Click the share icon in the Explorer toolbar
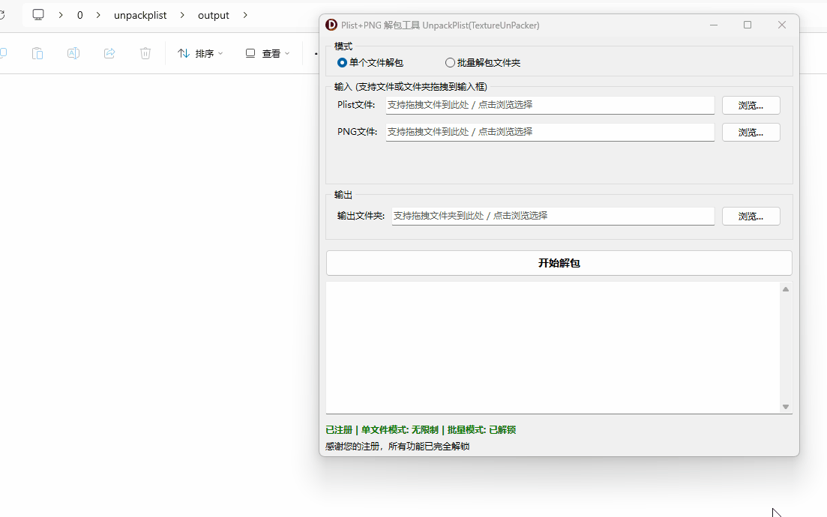Viewport: 827px width, 517px height. (109, 52)
